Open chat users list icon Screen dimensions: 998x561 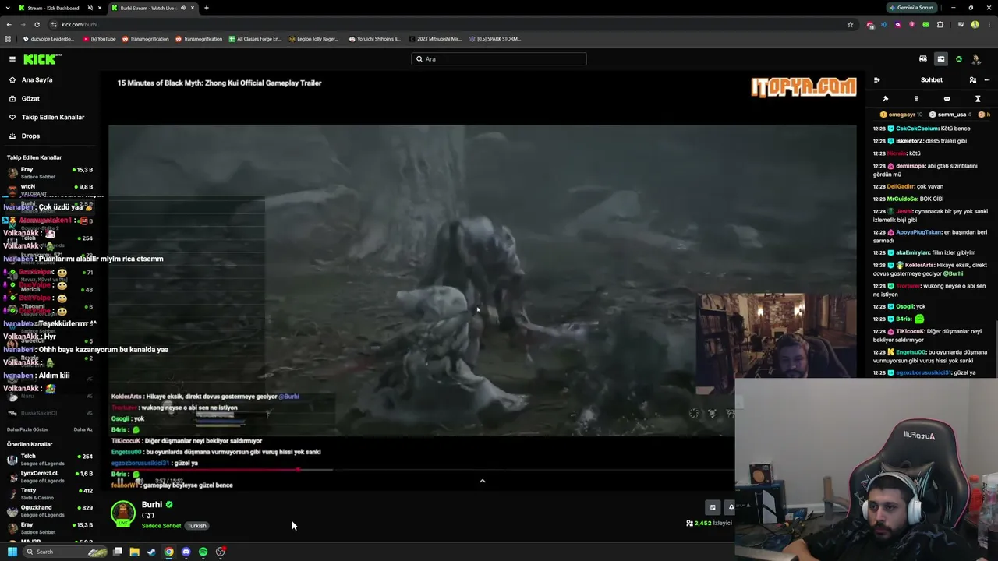pos(972,80)
